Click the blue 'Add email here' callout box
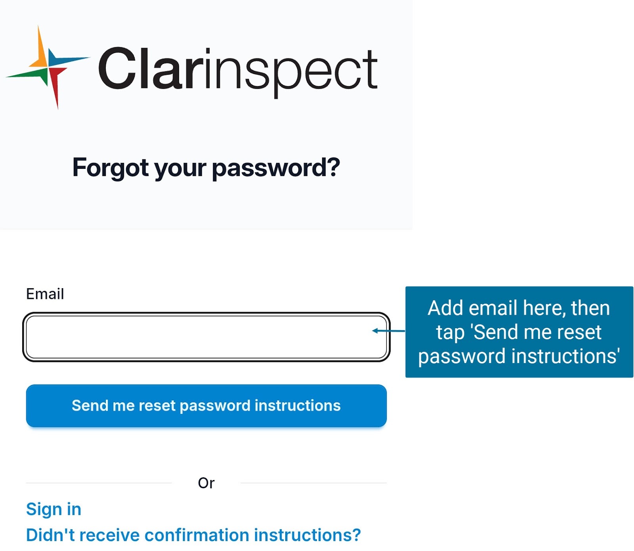Screen dimensions: 634x551 point(519,332)
